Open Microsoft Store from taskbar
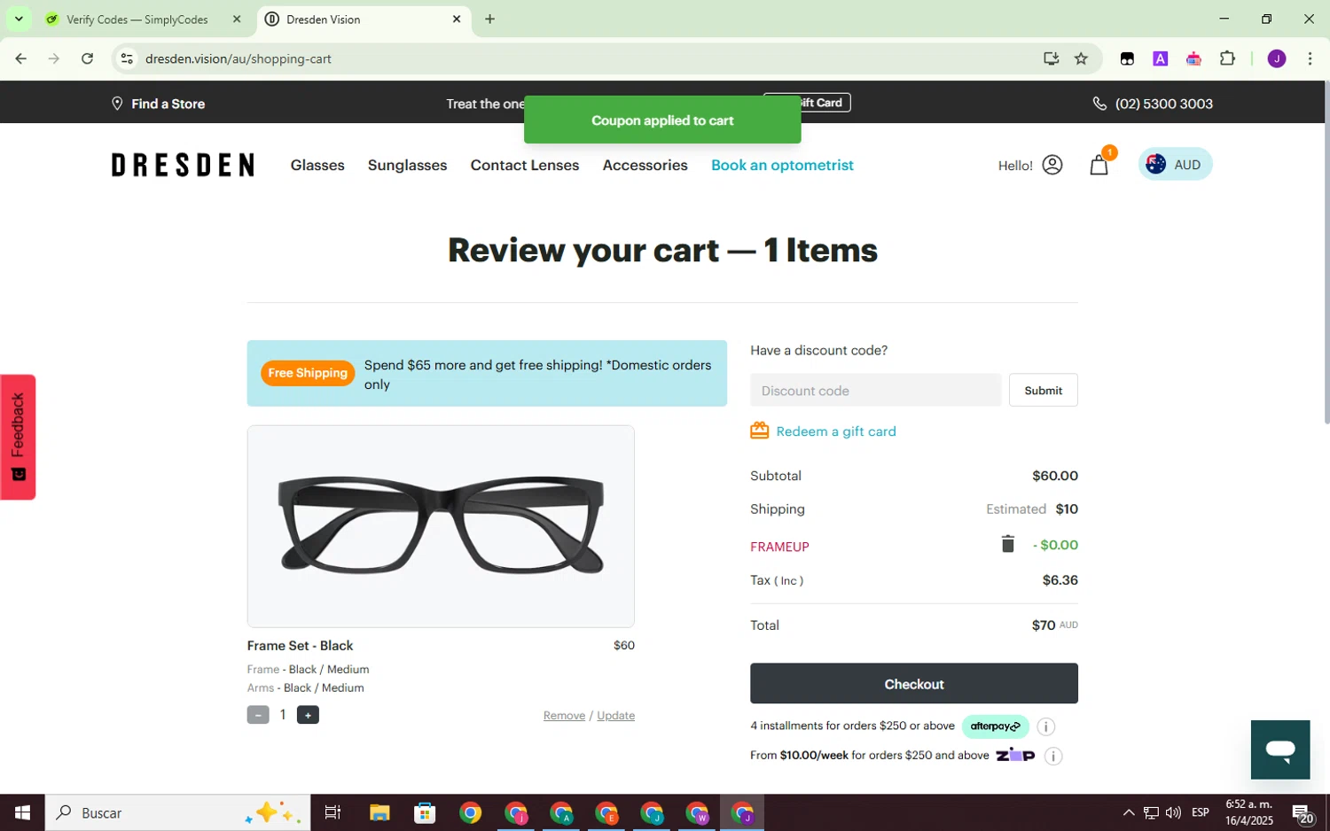Viewport: 1330px width, 831px height. pyautogui.click(x=425, y=812)
